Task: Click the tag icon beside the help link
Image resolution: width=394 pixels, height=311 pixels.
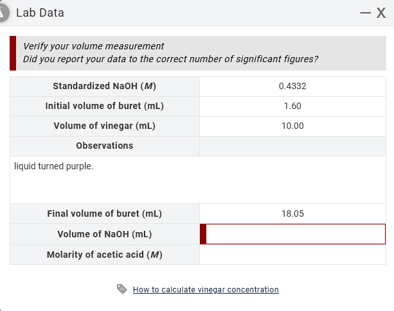Action: (x=122, y=289)
